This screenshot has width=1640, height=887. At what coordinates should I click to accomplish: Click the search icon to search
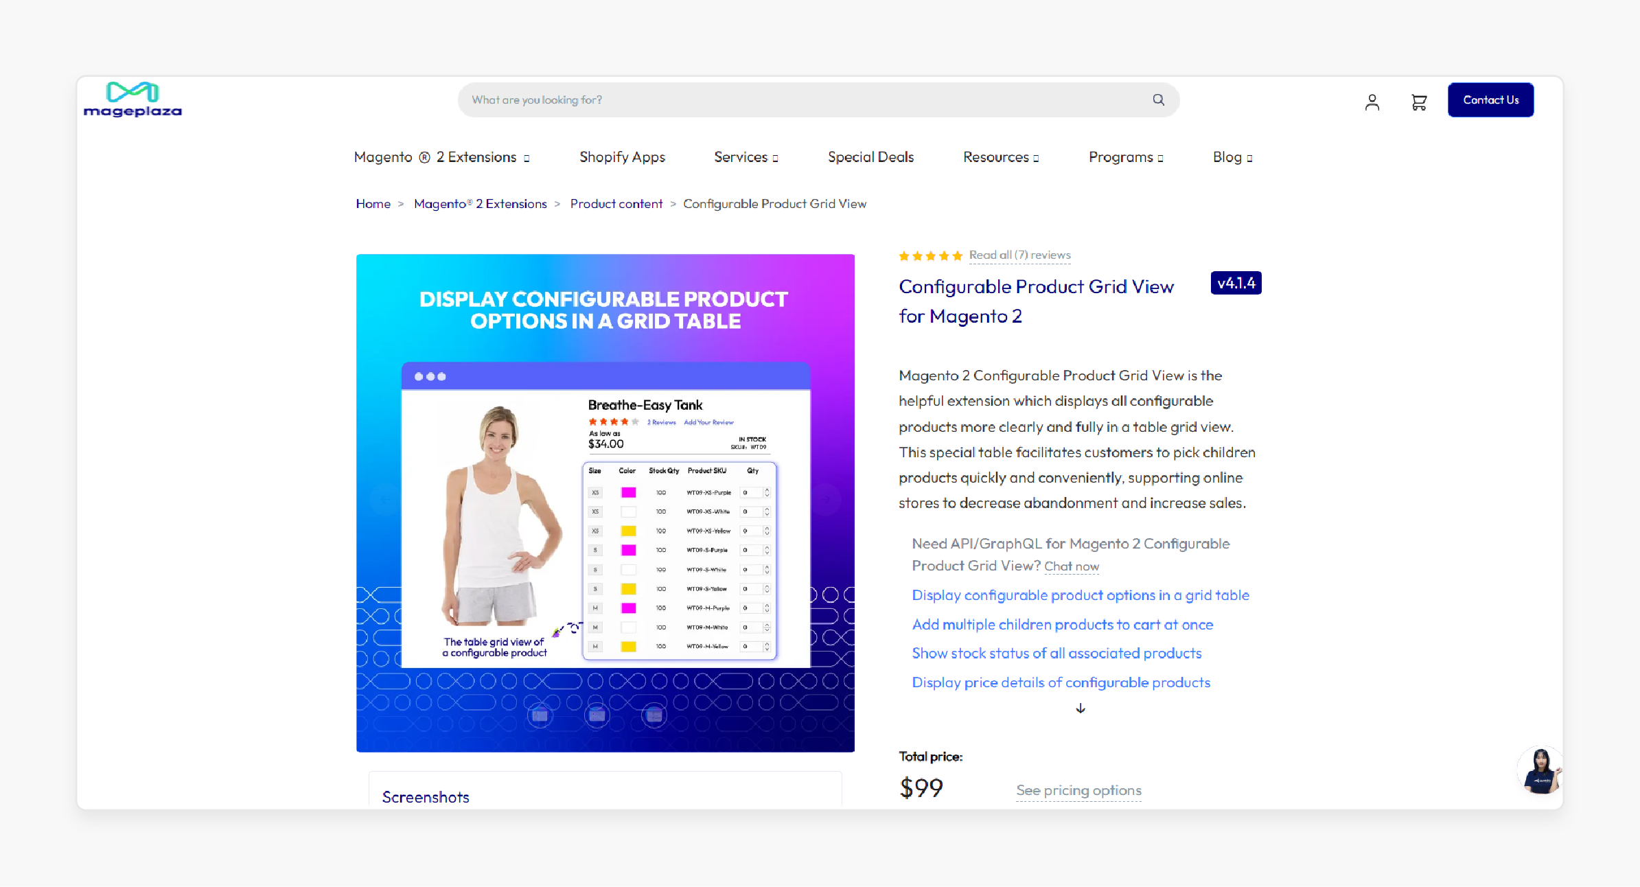(1159, 100)
